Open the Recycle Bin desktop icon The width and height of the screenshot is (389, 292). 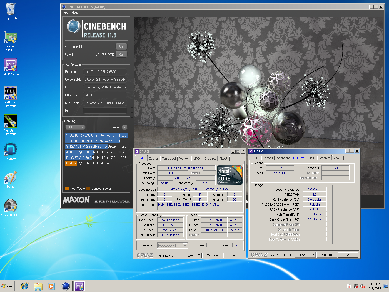[x=10, y=11]
